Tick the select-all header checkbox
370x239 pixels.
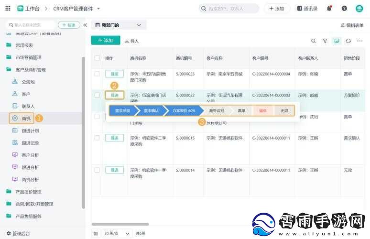coord(97,58)
